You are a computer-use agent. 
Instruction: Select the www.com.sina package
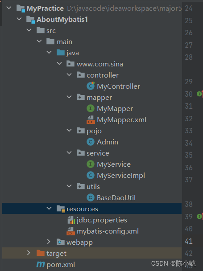tap(100, 64)
